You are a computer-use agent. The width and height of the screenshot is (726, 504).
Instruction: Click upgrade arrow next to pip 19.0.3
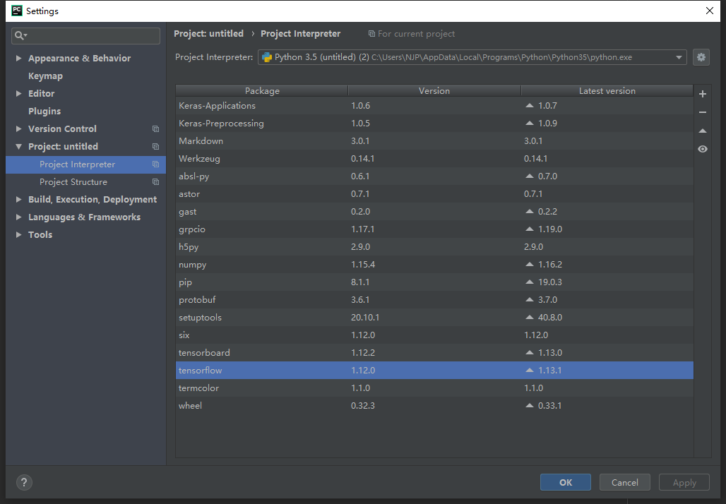point(529,282)
